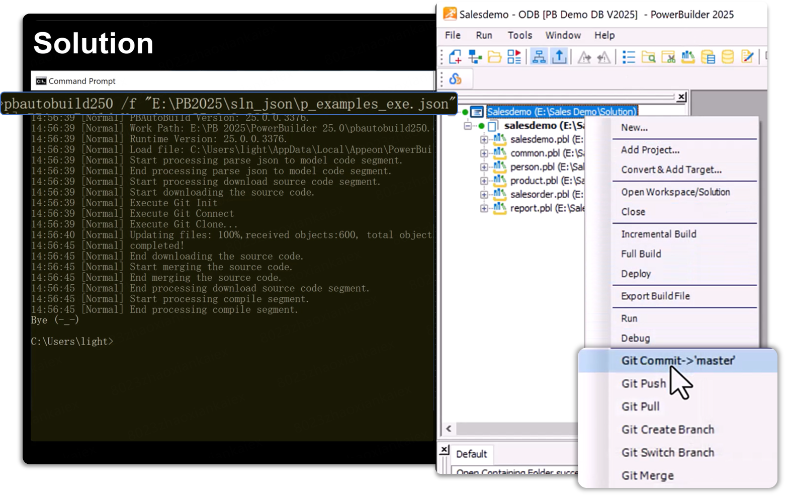Click the common.pbl library icon
The width and height of the screenshot is (785, 495).
(499, 153)
